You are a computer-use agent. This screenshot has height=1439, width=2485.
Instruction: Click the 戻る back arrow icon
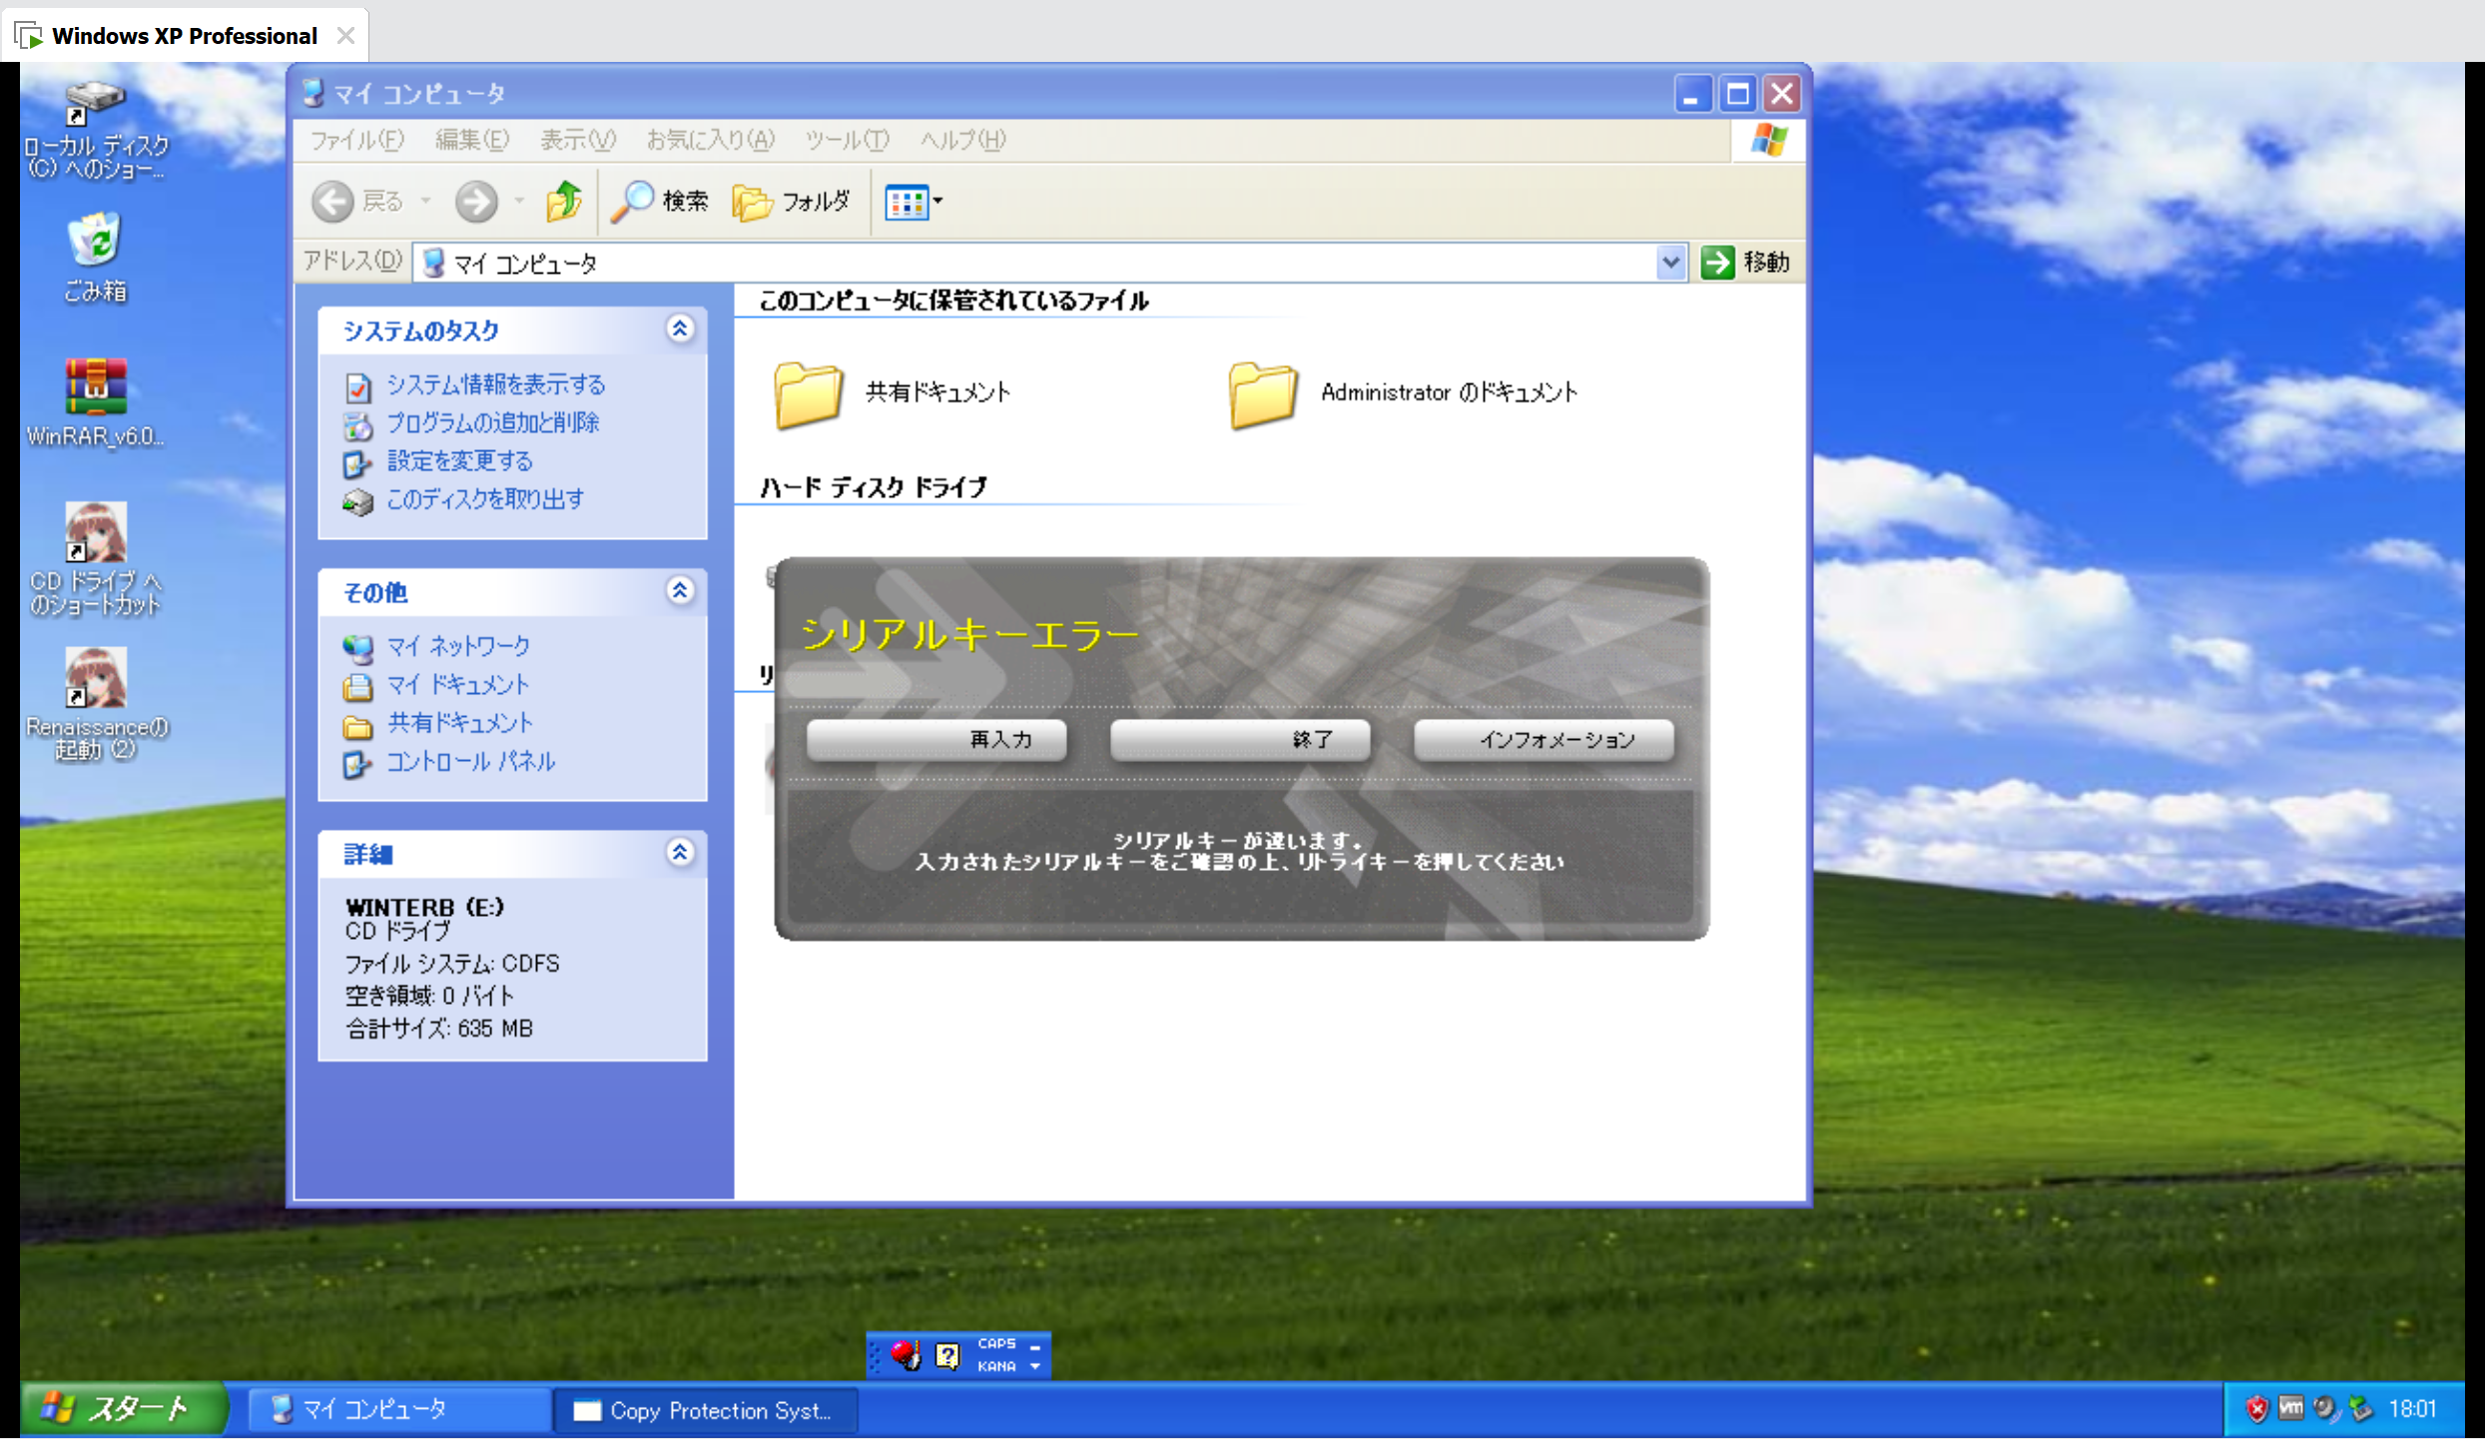332,202
